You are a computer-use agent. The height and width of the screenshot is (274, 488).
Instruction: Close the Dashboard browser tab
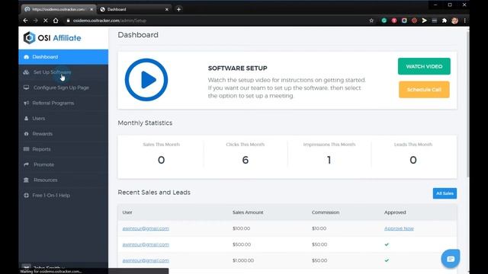pos(167,9)
